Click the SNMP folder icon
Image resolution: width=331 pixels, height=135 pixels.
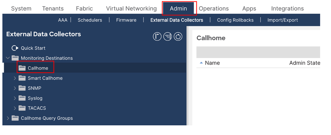(22, 88)
